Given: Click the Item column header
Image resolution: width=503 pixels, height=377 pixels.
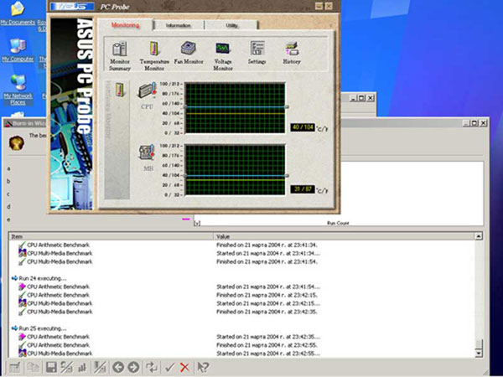Looking at the screenshot, I should click(x=111, y=236).
